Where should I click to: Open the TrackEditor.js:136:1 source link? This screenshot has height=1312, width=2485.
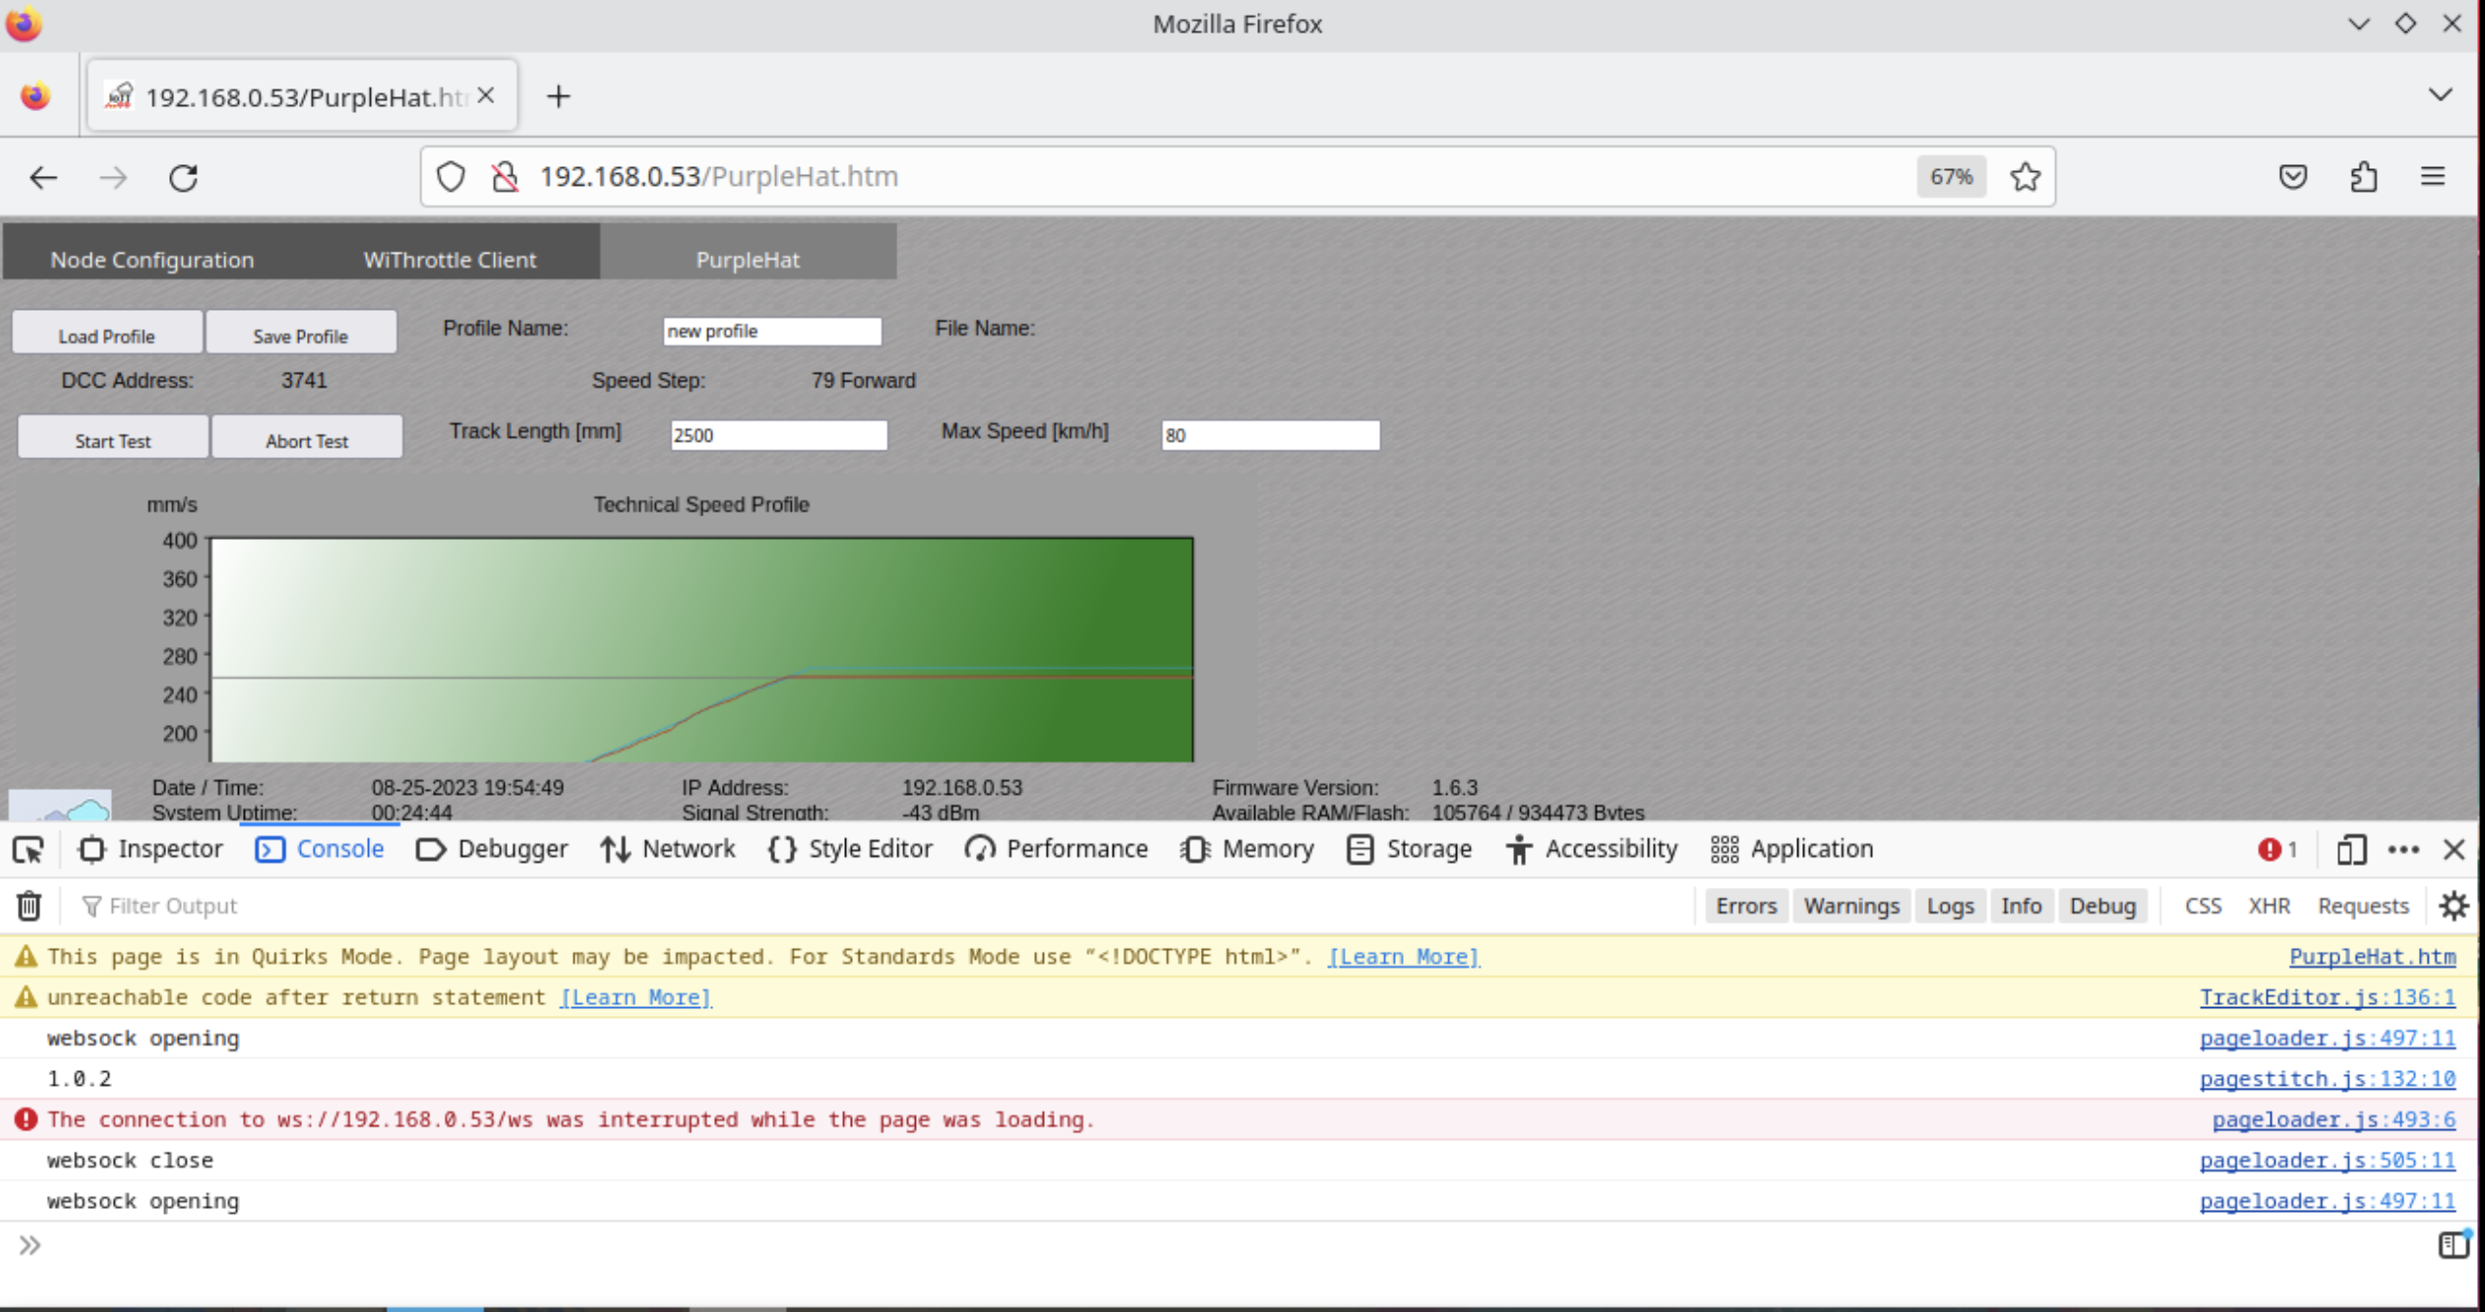tap(2327, 997)
